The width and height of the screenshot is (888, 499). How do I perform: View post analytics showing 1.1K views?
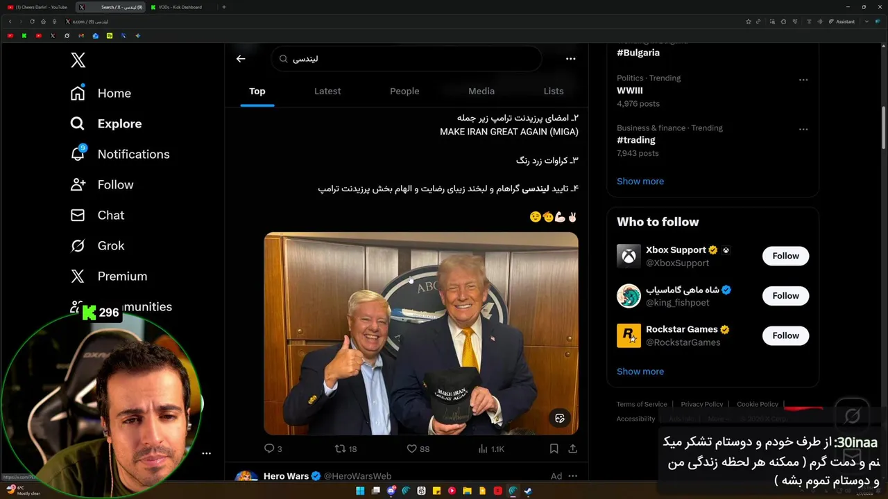click(x=491, y=448)
